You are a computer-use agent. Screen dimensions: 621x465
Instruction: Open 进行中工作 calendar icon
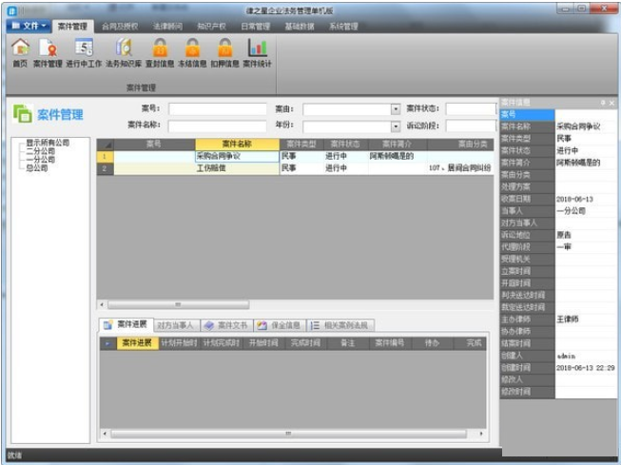(84, 52)
